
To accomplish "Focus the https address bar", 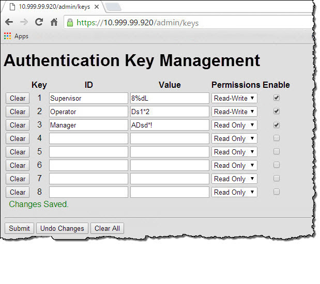I will tap(188, 22).
